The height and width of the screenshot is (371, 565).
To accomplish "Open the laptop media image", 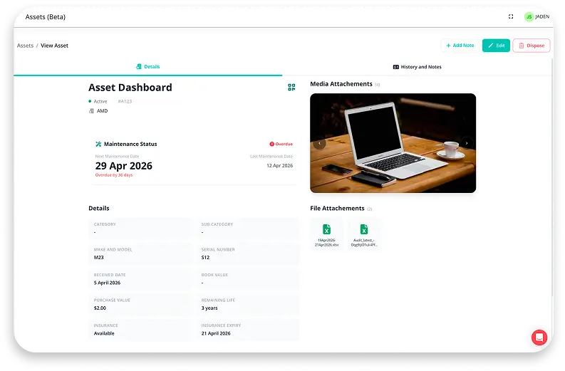I will 393,143.
